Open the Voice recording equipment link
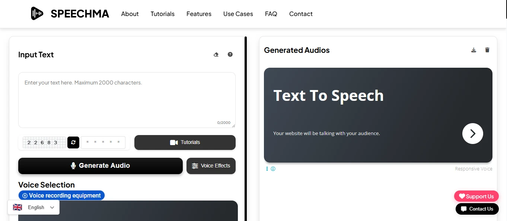This screenshot has height=221, width=507. (x=61, y=195)
